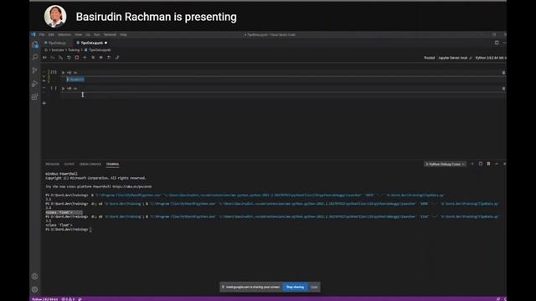Open the Source Control view
The image size is (536, 301).
point(35,70)
